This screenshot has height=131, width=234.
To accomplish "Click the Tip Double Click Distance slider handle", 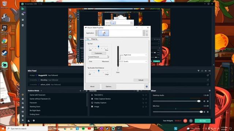I will coord(99,71).
